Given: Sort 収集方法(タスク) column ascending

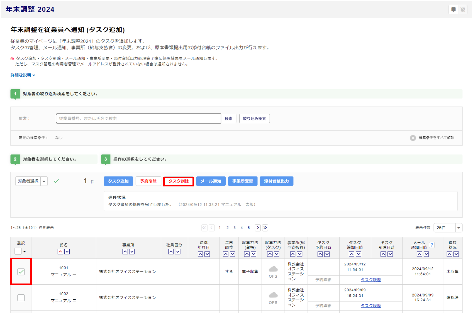Looking at the screenshot, I should pos(270,254).
